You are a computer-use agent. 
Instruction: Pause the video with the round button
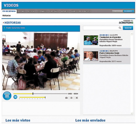tap(7, 96)
